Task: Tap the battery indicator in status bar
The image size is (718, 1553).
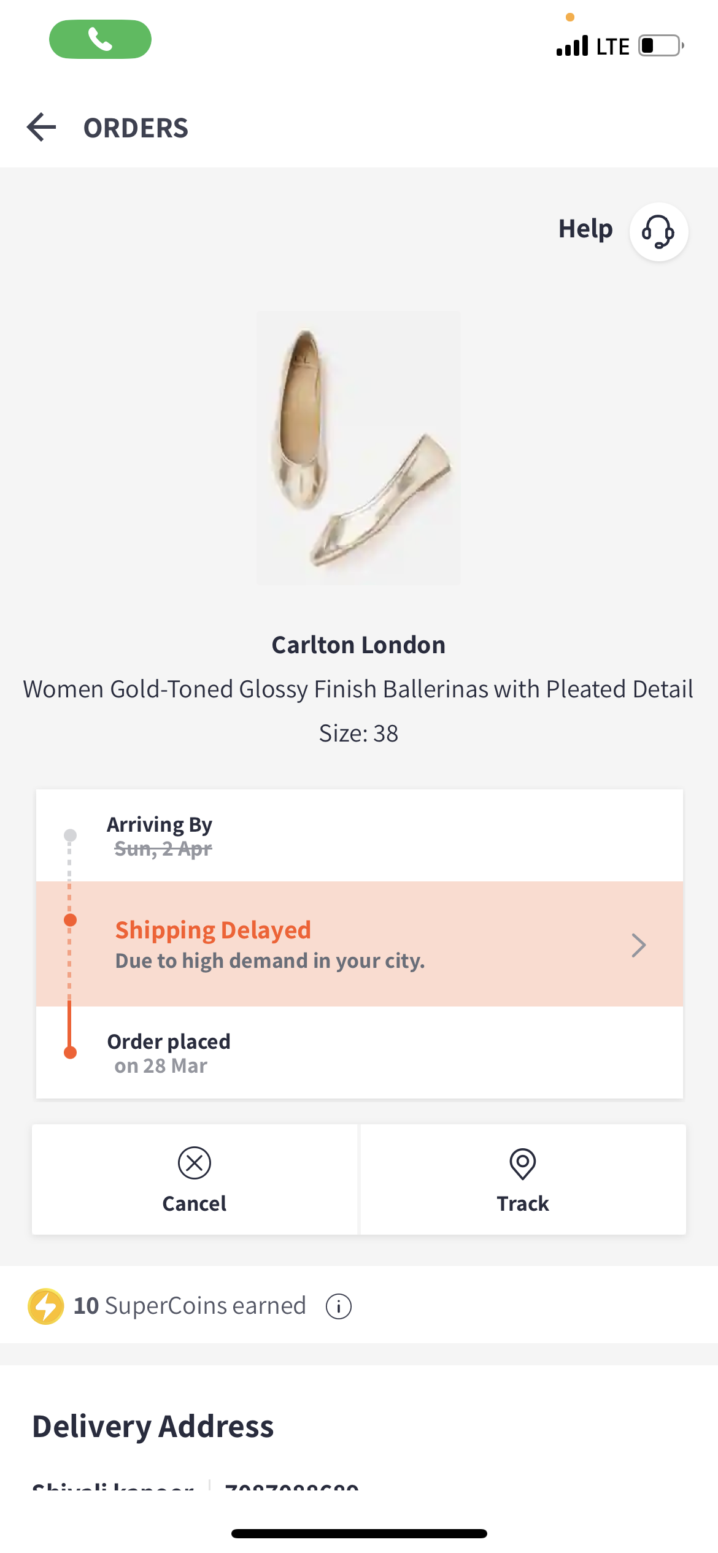Action: [661, 46]
